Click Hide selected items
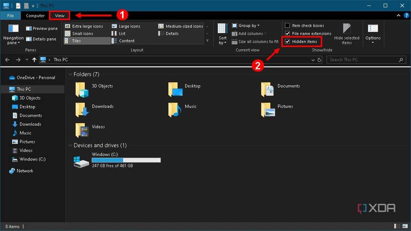 click(347, 34)
